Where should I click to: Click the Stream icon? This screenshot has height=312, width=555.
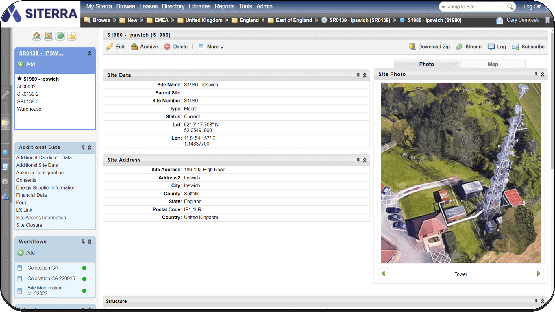(459, 47)
